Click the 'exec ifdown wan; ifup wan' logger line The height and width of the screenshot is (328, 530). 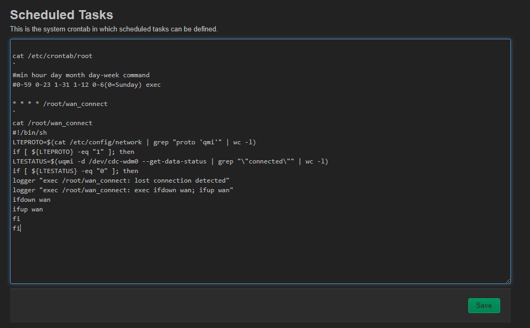123,190
